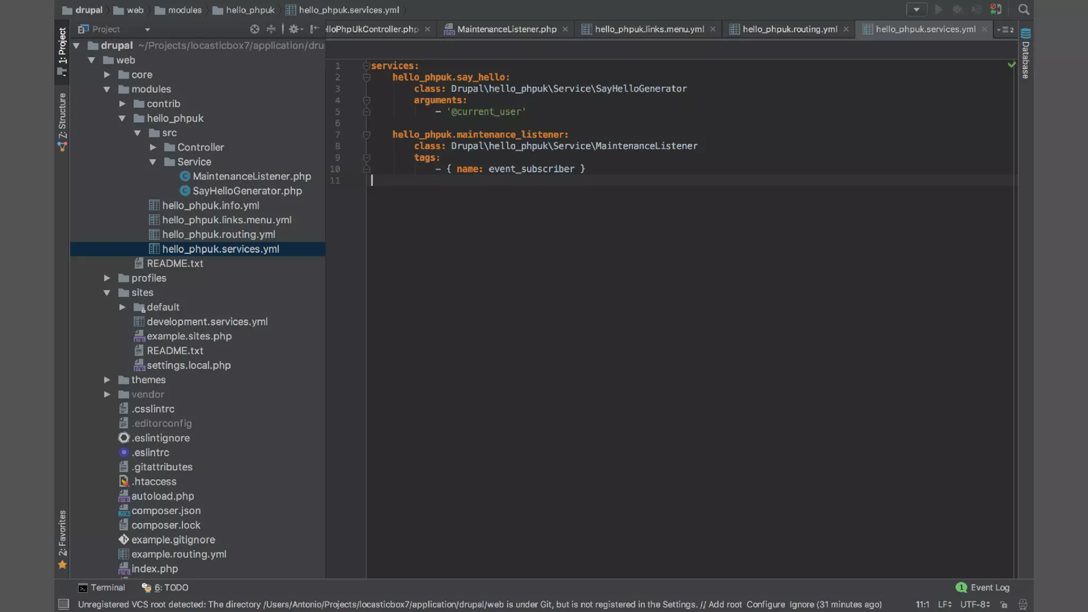Open the run configuration dropdown
The height and width of the screenshot is (612, 1088).
point(916,10)
